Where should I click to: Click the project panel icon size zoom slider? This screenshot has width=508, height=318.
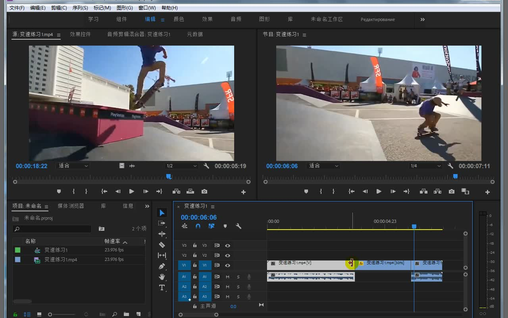point(50,314)
